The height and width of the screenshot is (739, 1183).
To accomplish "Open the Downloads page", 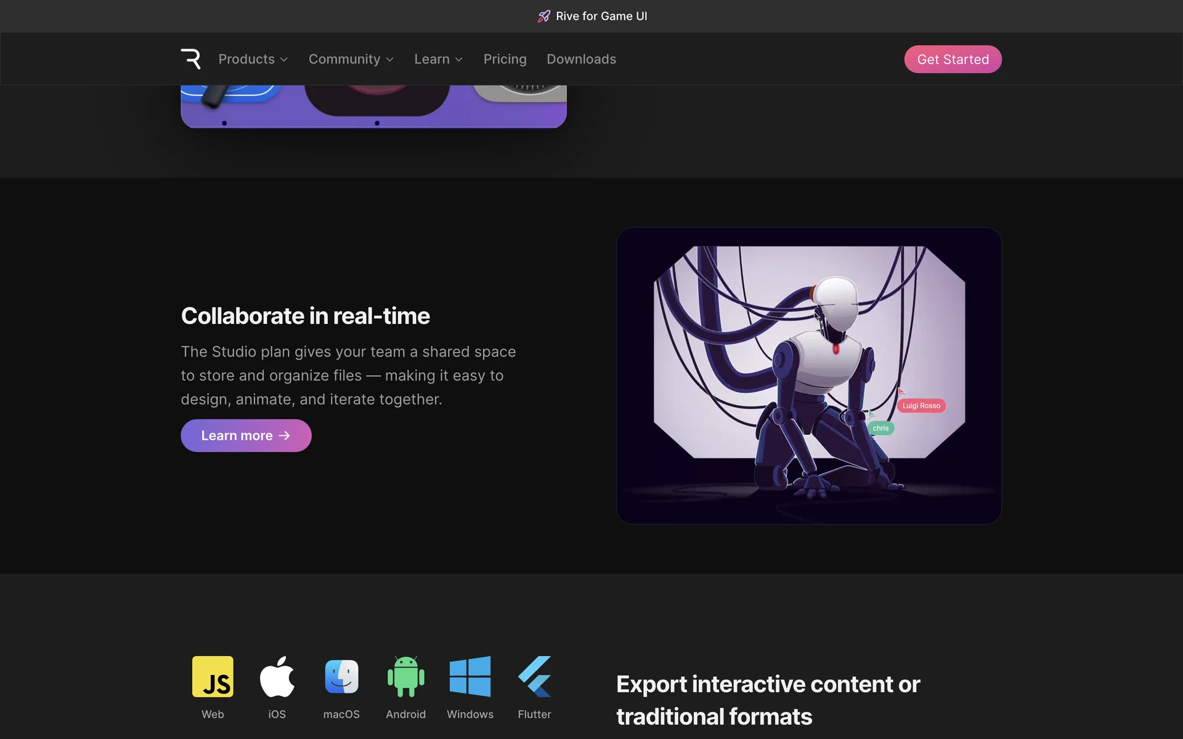I will tap(581, 59).
